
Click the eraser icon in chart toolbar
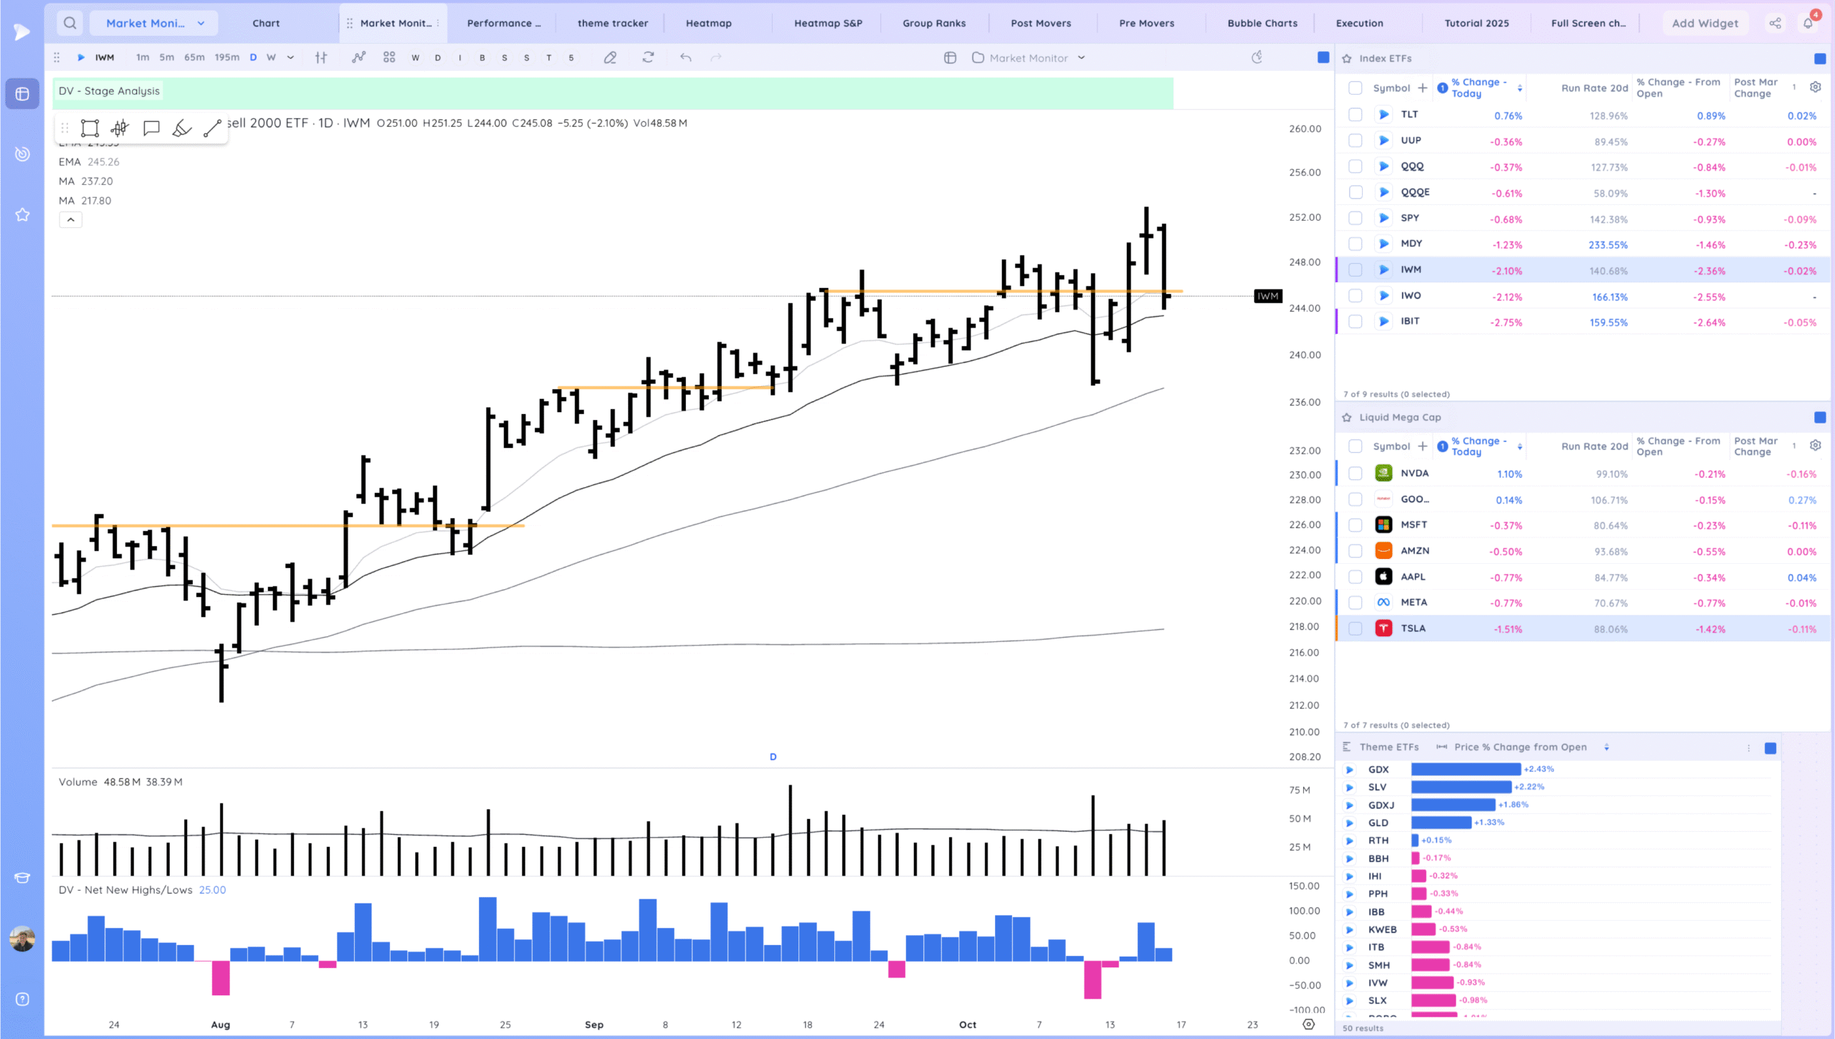[610, 57]
